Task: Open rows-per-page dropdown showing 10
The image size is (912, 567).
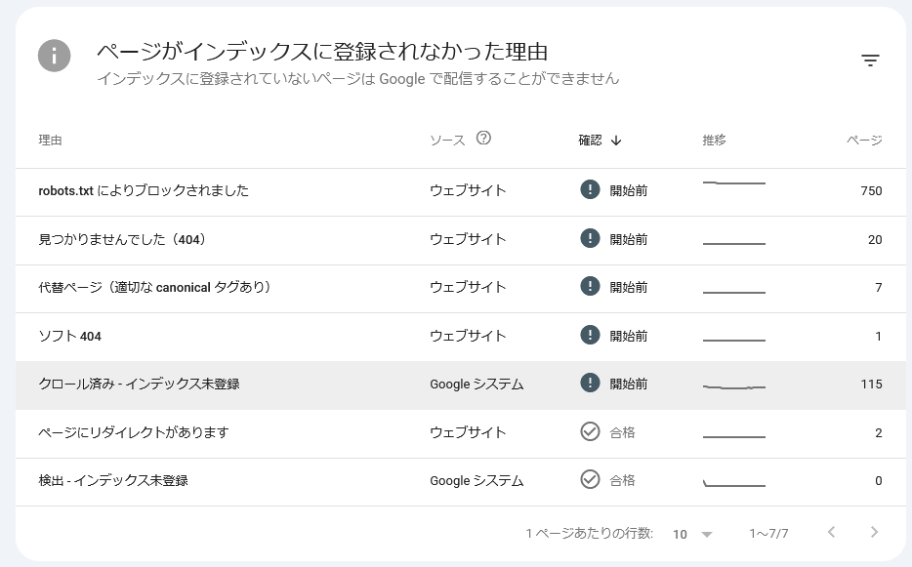Action: pyautogui.click(x=693, y=534)
